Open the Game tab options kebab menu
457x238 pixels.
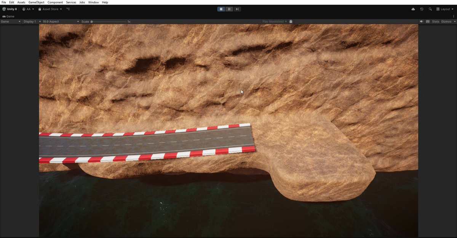(454, 16)
